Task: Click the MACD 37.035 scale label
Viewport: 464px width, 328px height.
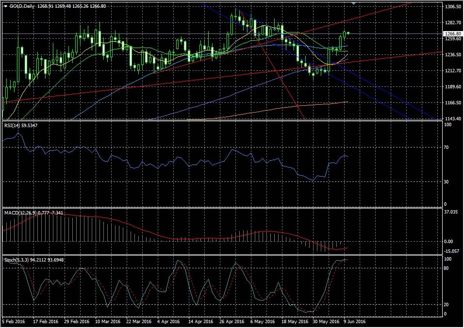Action: click(451, 212)
